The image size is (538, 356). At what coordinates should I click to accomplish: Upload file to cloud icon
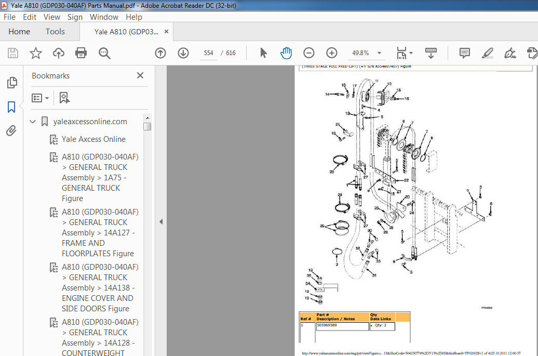(59, 53)
